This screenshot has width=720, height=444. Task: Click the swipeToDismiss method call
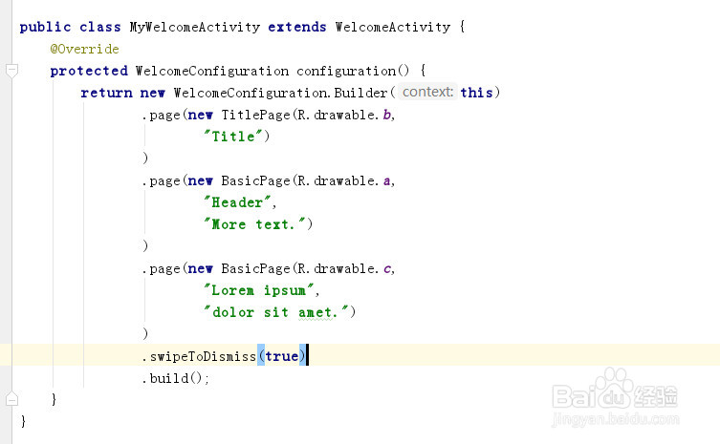click(203, 356)
